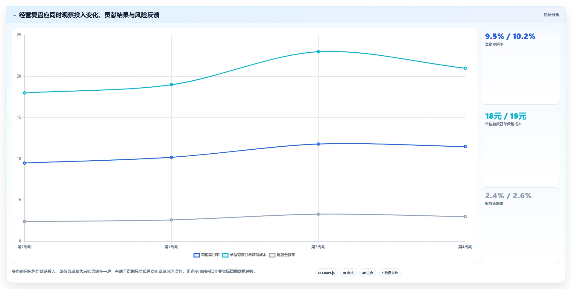Click the blue data point at 第1周期
Image resolution: width=572 pixels, height=289 pixels.
24,163
